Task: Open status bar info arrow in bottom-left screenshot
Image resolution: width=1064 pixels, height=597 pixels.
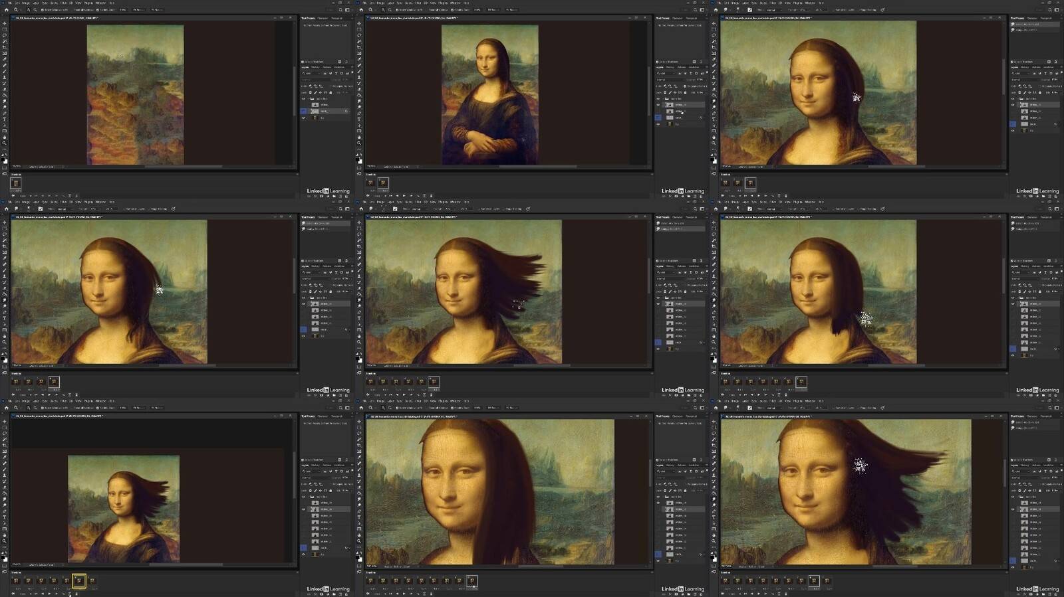Action: [x=63, y=565]
